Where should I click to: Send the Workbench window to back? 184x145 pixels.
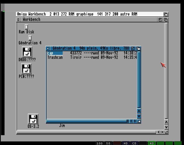pos(166,20)
